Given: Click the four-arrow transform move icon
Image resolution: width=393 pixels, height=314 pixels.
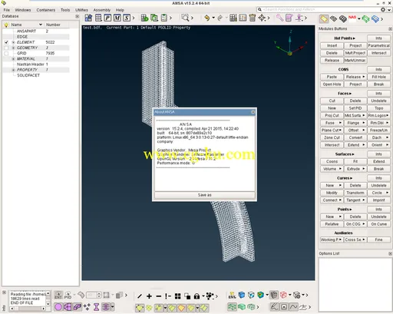Looking at the screenshot, I should (262, 18).
